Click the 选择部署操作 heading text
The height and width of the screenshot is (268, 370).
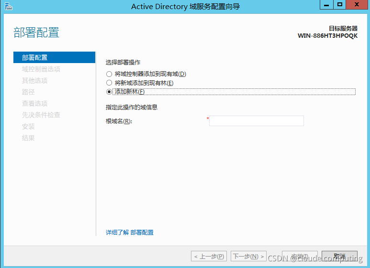click(123, 63)
